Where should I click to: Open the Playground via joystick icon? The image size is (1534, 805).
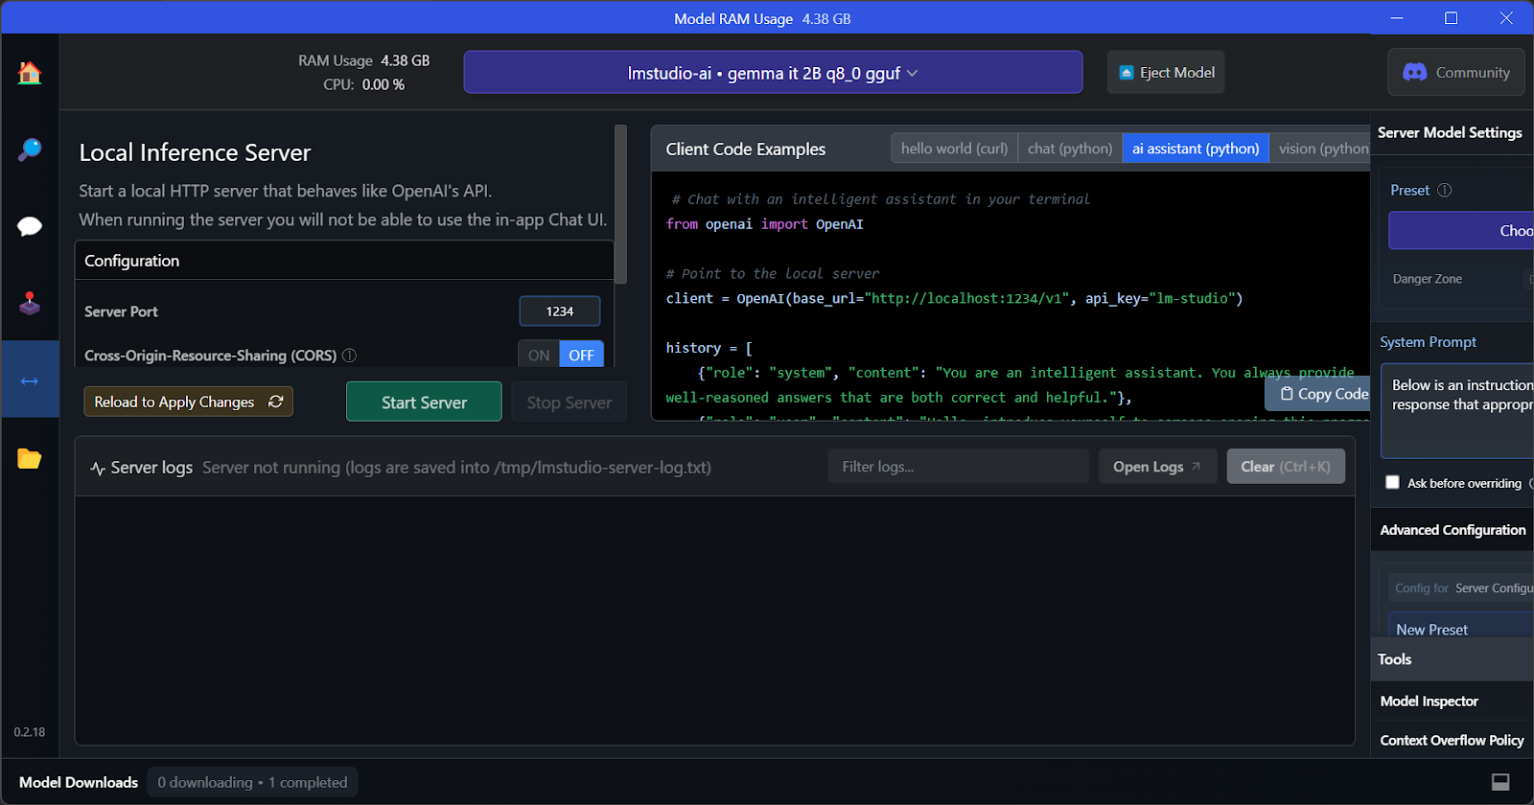[x=30, y=304]
